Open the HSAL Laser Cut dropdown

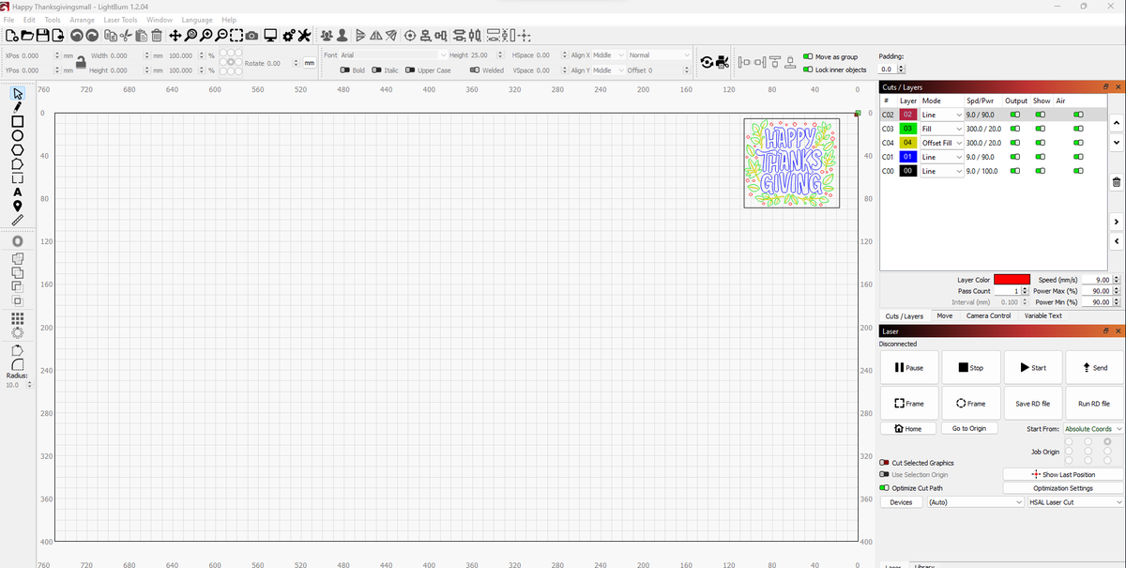click(1075, 502)
